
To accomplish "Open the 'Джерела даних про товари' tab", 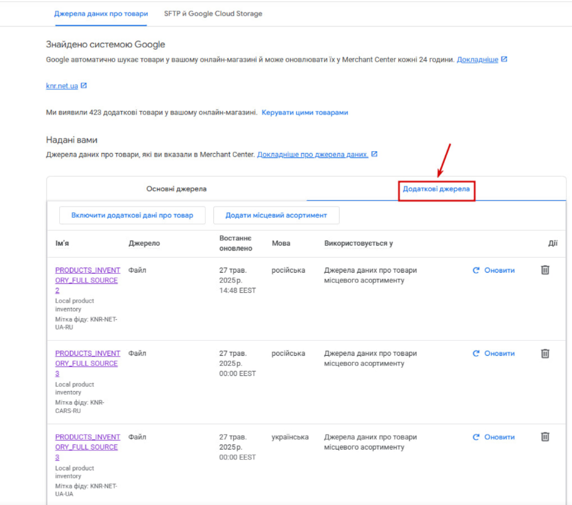I will point(101,14).
